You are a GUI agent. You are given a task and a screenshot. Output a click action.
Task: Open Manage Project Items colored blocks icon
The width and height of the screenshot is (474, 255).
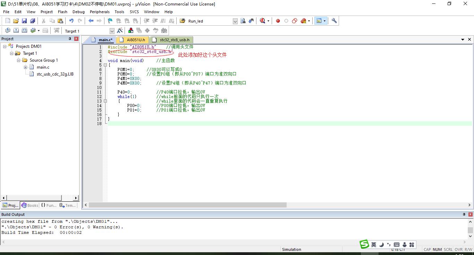click(131, 31)
